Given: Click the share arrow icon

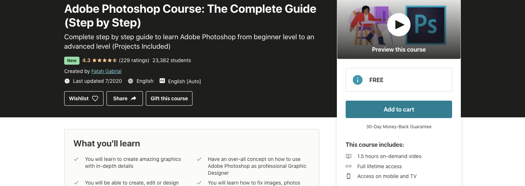Looking at the screenshot, I should 133,98.
